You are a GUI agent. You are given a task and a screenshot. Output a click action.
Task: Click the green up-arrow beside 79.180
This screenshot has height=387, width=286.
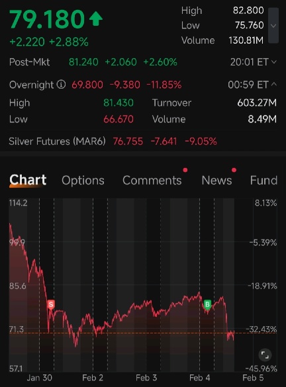point(96,19)
